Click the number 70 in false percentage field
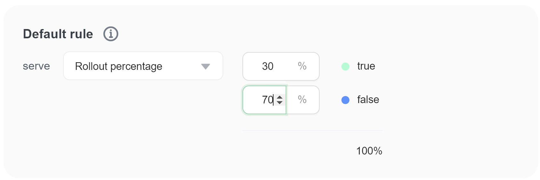The width and height of the screenshot is (540, 180). (x=267, y=100)
